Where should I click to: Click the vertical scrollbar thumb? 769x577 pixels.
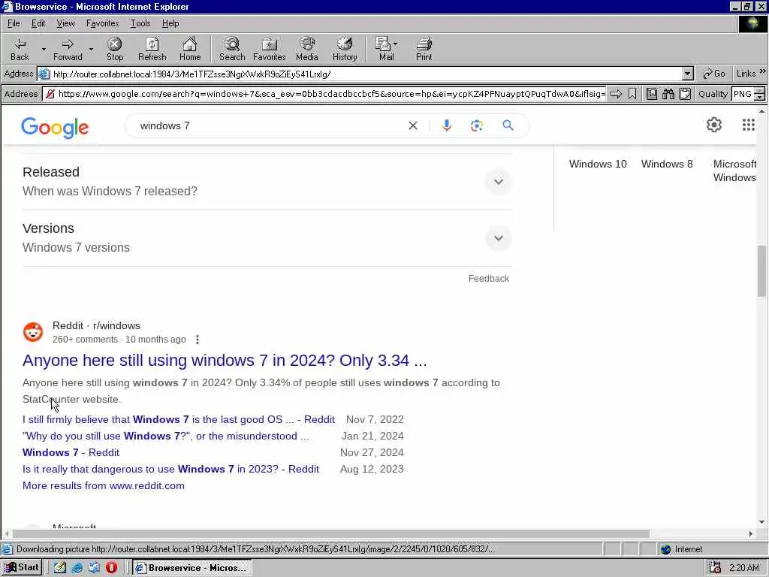pos(761,270)
